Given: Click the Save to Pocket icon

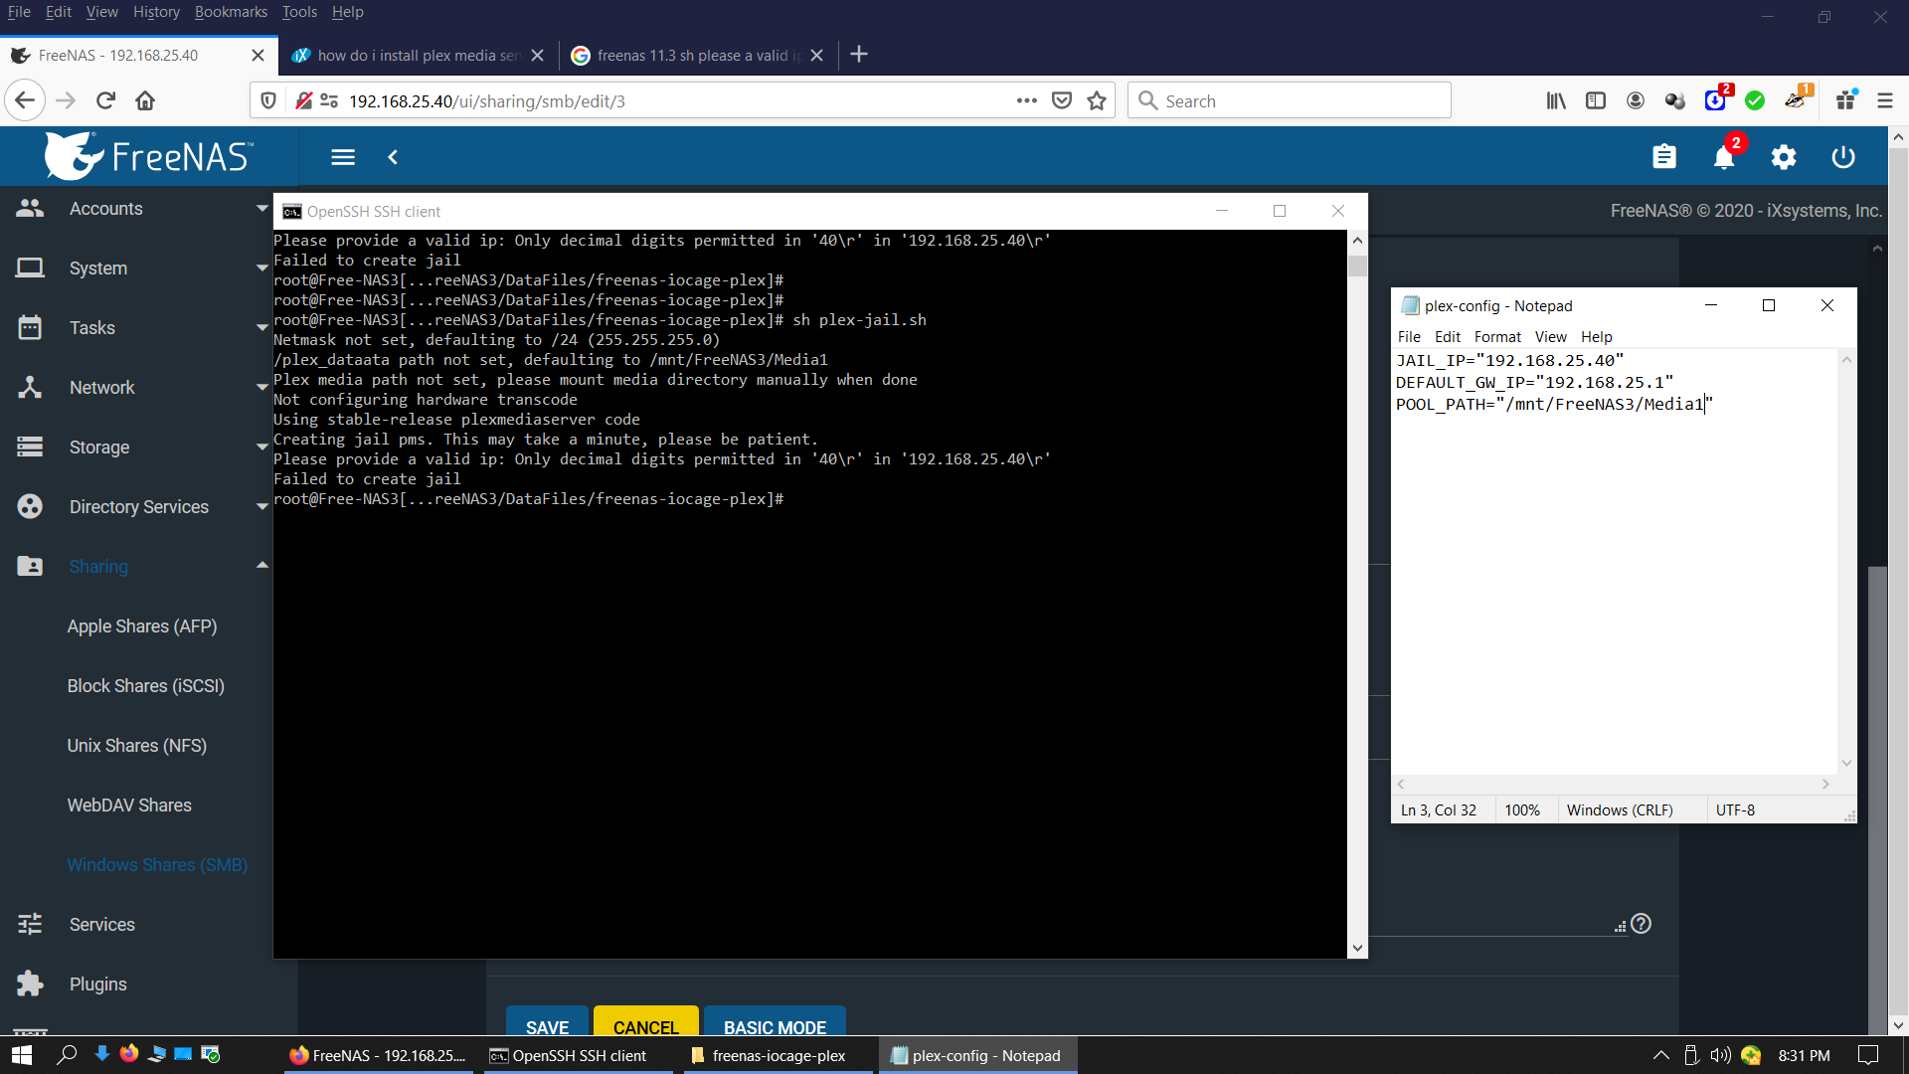Looking at the screenshot, I should pos(1062,100).
